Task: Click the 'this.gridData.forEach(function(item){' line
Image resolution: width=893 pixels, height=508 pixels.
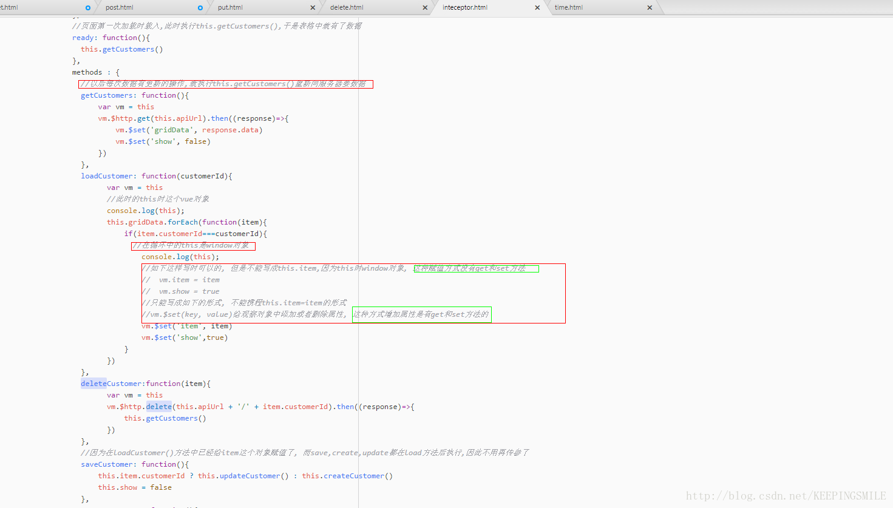Action: tap(187, 222)
